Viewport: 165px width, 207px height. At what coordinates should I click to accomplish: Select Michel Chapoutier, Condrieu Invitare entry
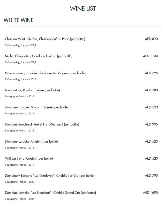(x=39, y=56)
